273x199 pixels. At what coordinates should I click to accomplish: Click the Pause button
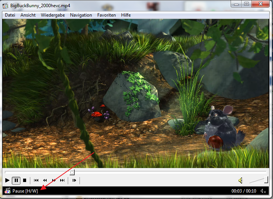click(x=16, y=180)
